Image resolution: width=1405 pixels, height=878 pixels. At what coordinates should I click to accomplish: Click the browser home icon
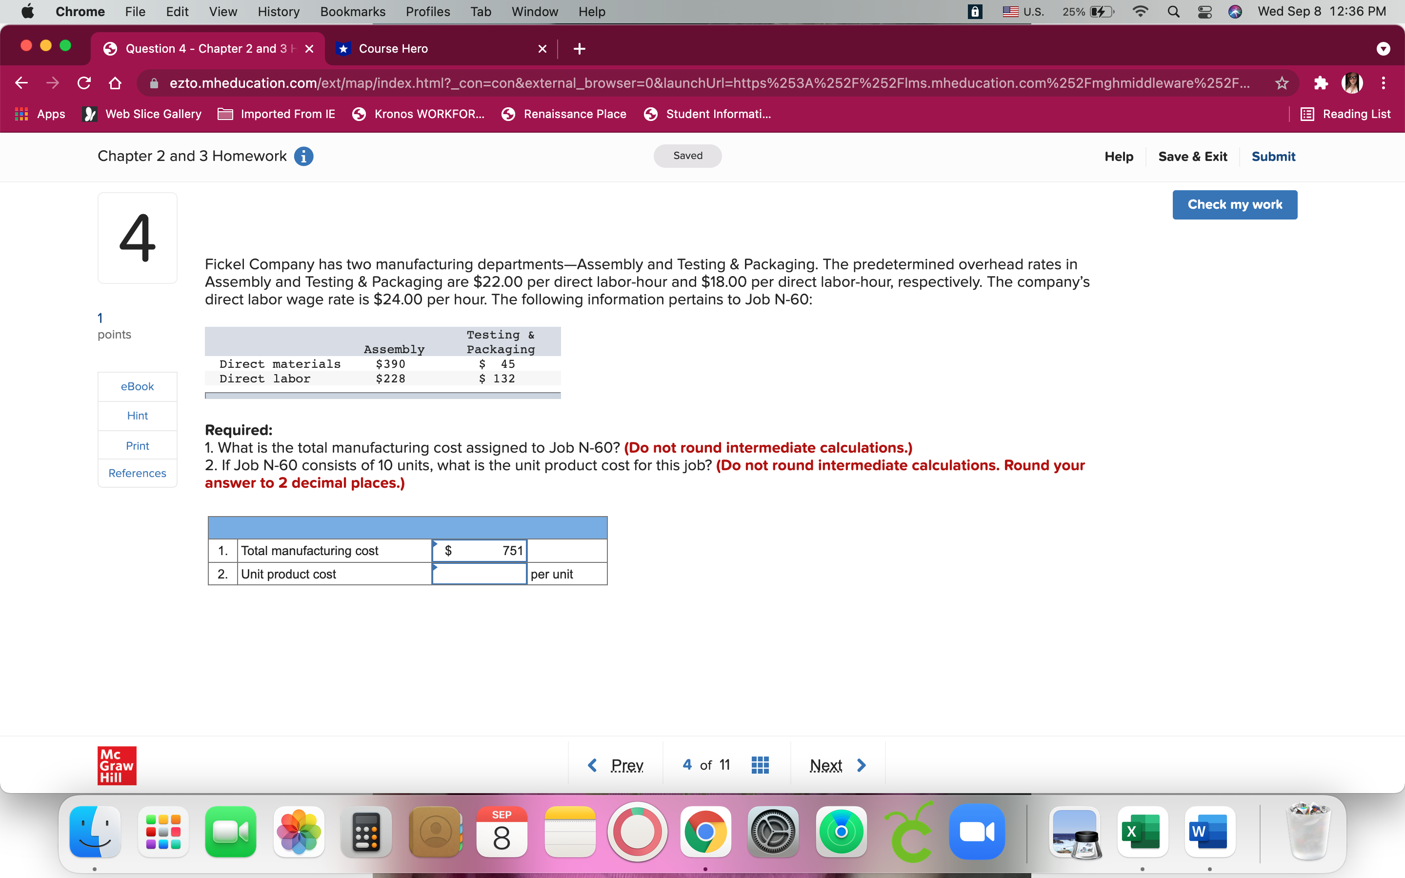114,83
